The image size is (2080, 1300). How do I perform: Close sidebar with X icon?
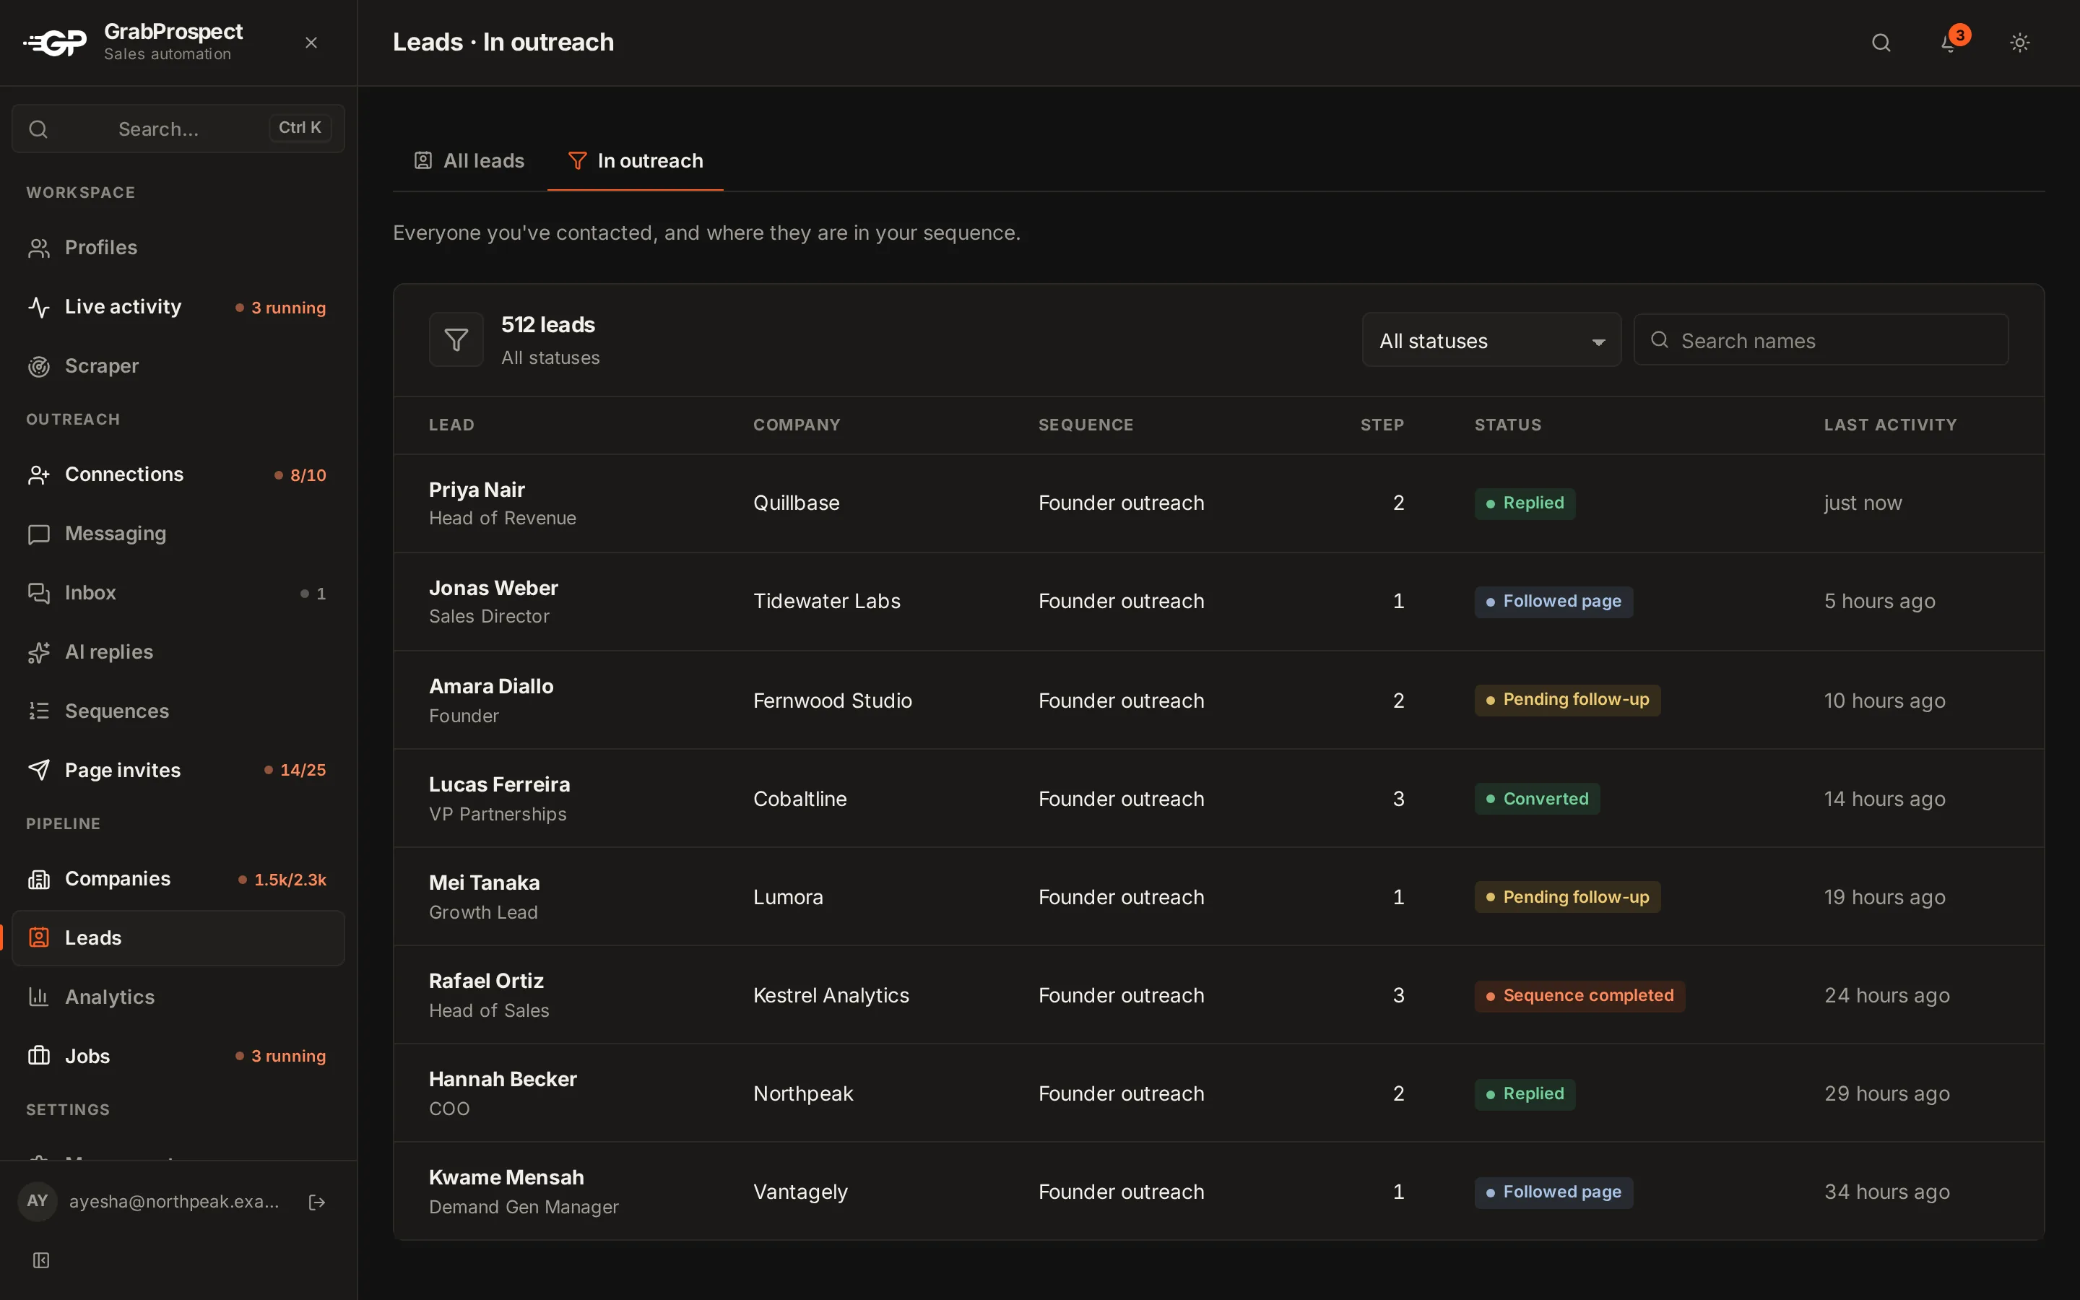coord(311,43)
